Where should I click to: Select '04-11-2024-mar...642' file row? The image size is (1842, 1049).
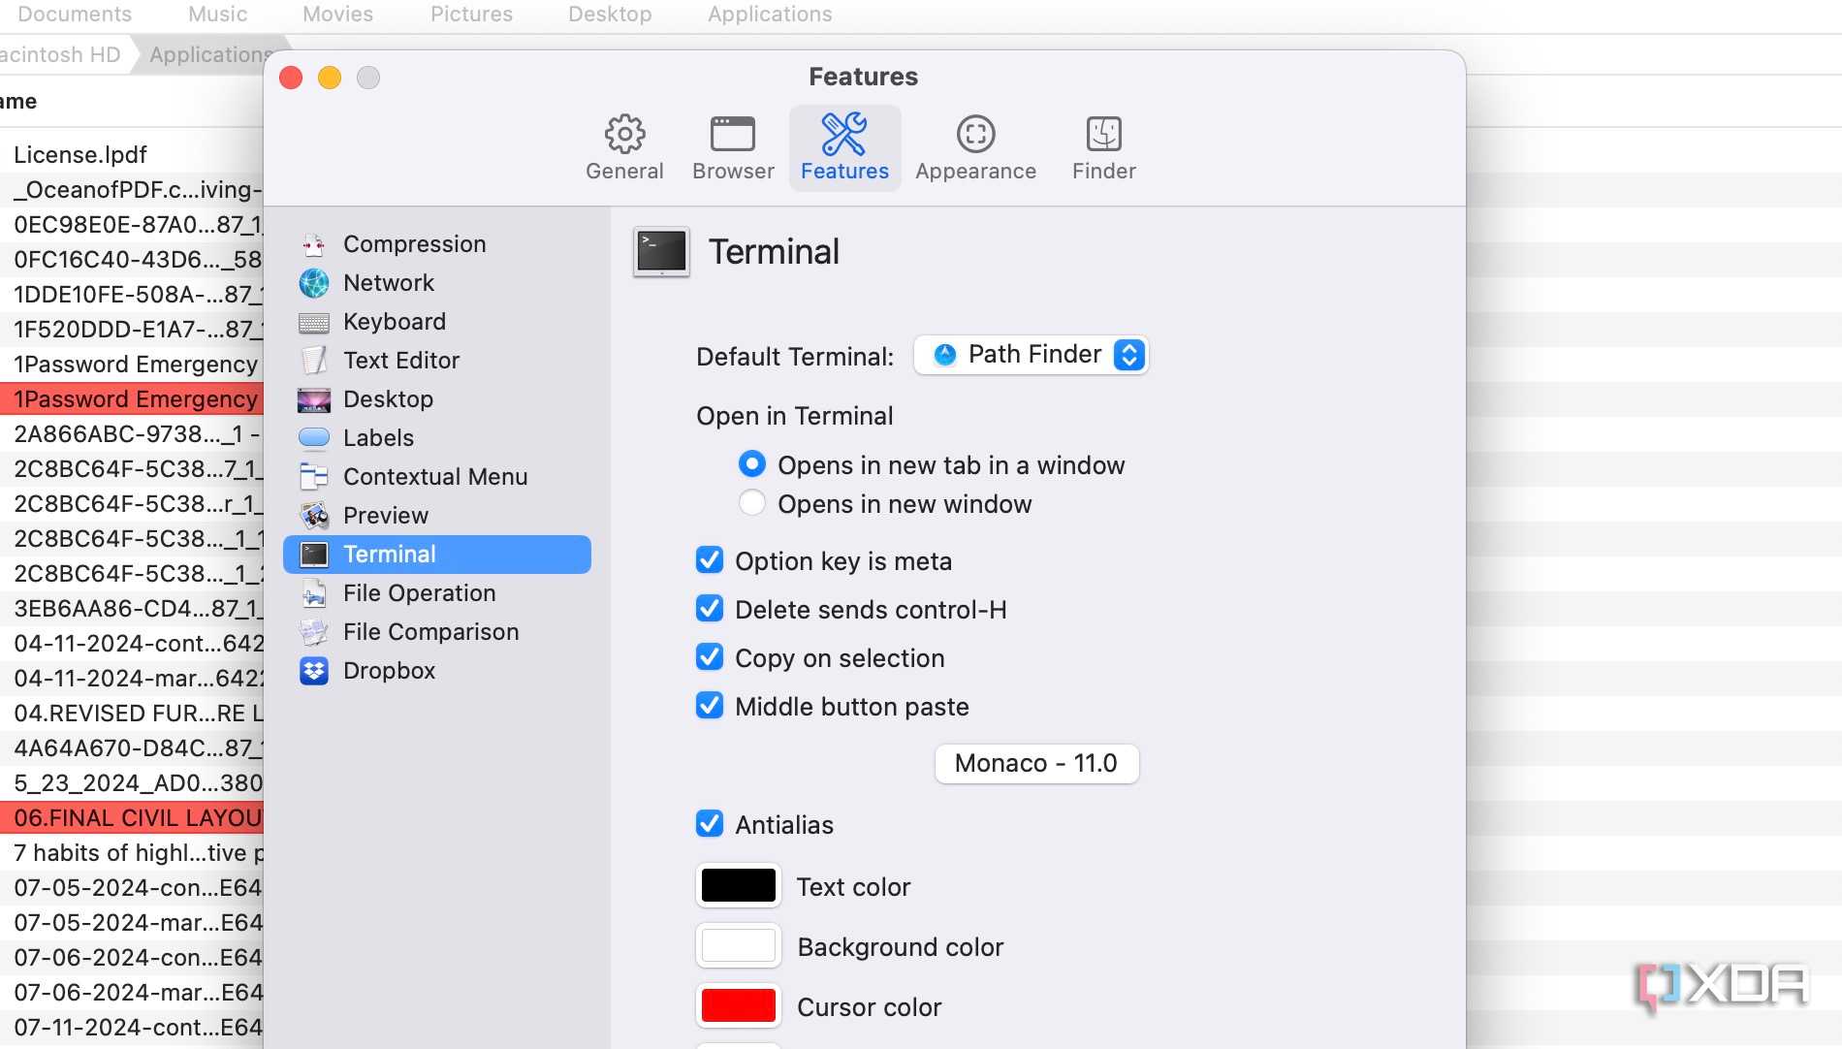[x=132, y=679]
